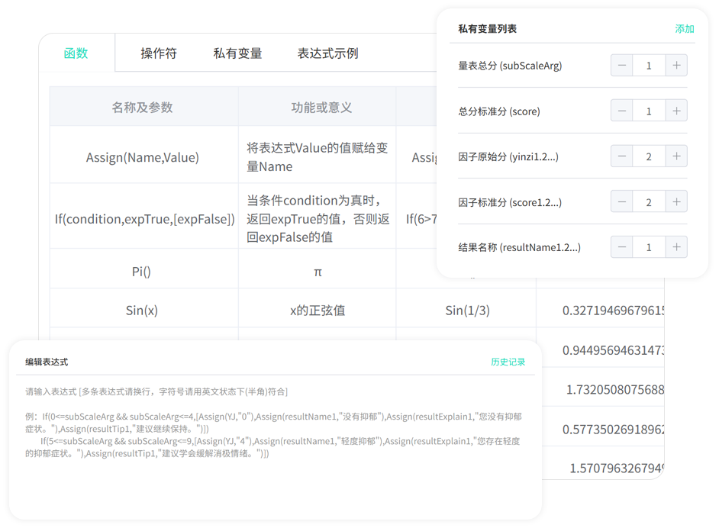Click plus icon for 总分标准分 (score)
This screenshot has width=719, height=528.
(676, 111)
